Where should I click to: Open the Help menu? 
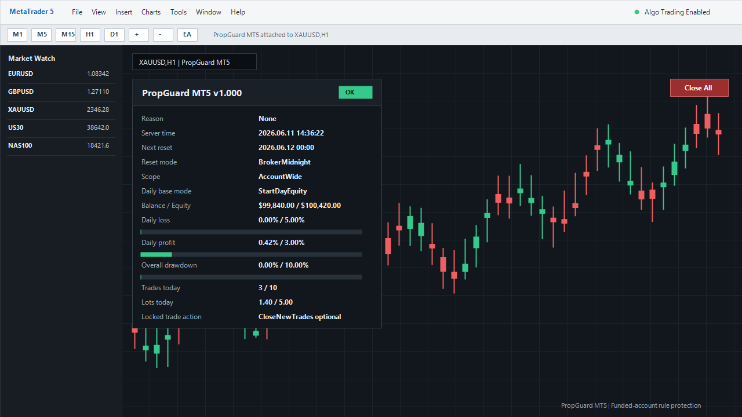click(238, 12)
